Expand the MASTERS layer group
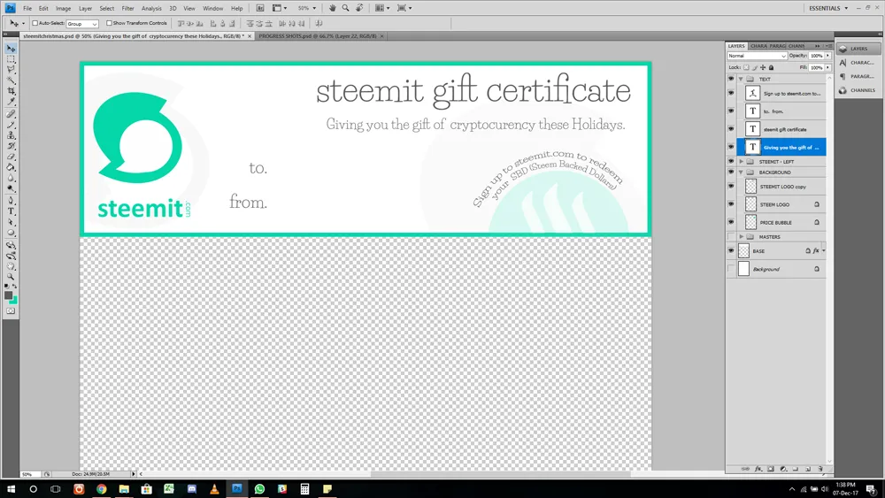The height and width of the screenshot is (498, 885). [x=741, y=237]
